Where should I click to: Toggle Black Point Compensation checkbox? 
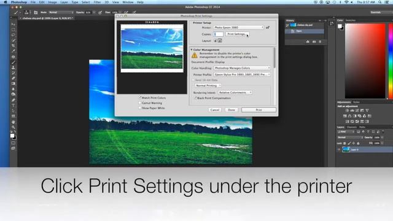(x=195, y=98)
